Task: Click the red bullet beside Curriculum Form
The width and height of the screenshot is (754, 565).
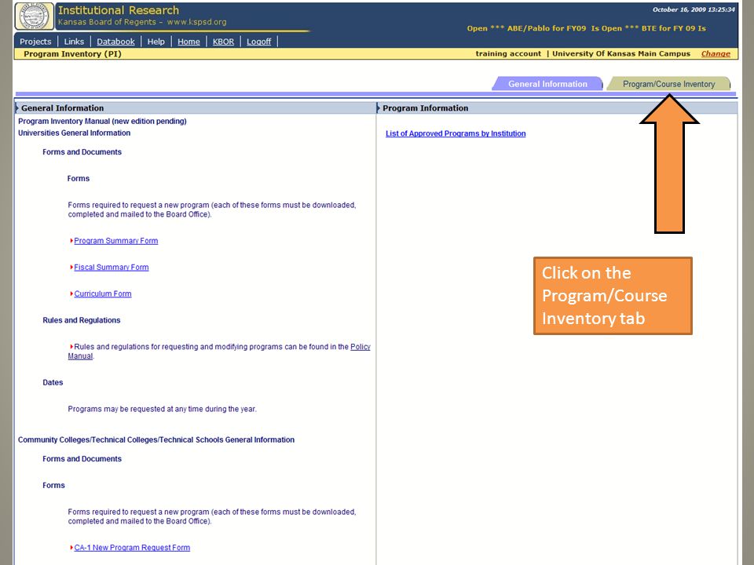Action: (71, 293)
